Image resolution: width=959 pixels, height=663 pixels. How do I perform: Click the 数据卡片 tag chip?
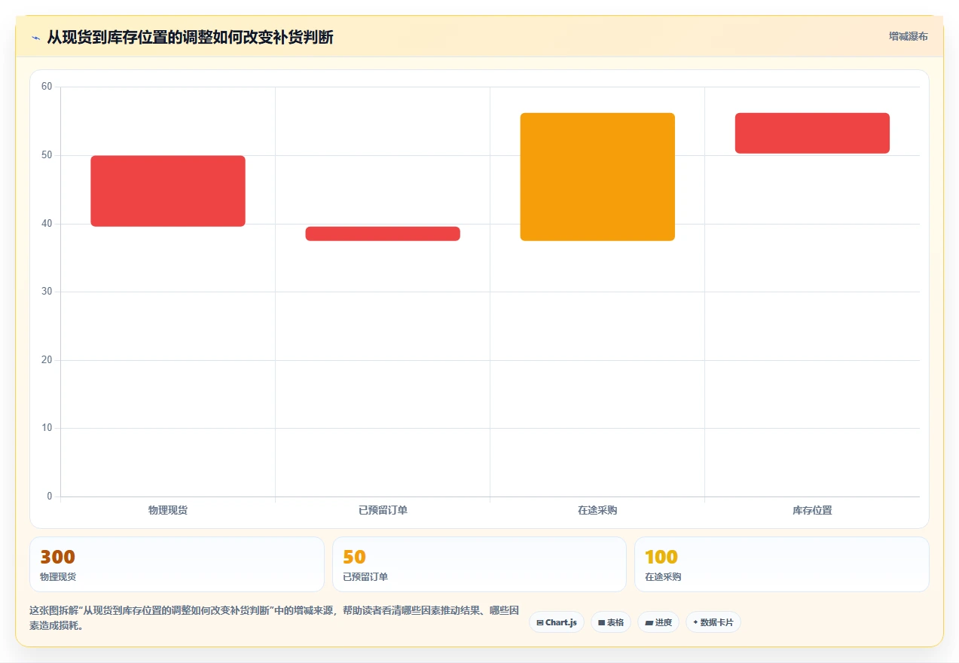713,622
